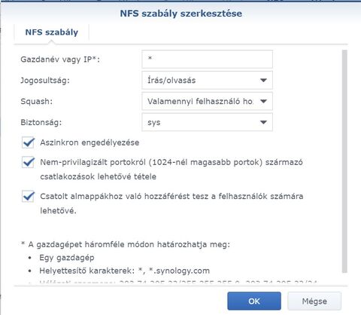Click the Squash dropdown arrow icon
The width and height of the screenshot is (361, 315).
click(x=263, y=101)
